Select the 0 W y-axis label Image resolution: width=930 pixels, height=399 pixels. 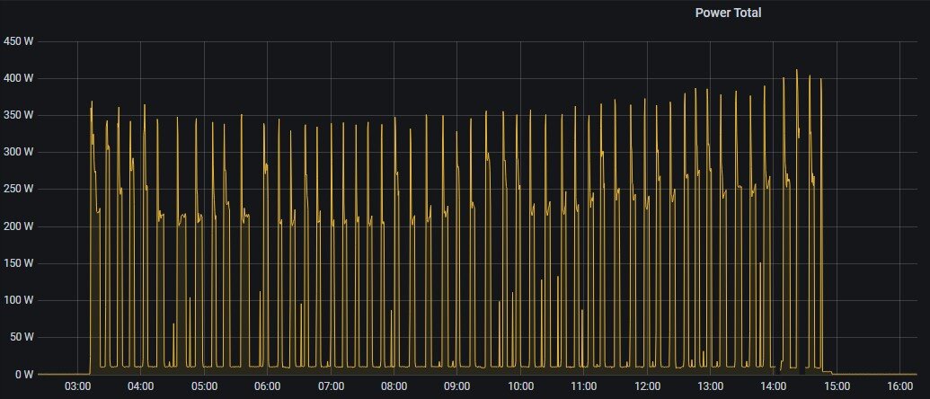(x=23, y=375)
